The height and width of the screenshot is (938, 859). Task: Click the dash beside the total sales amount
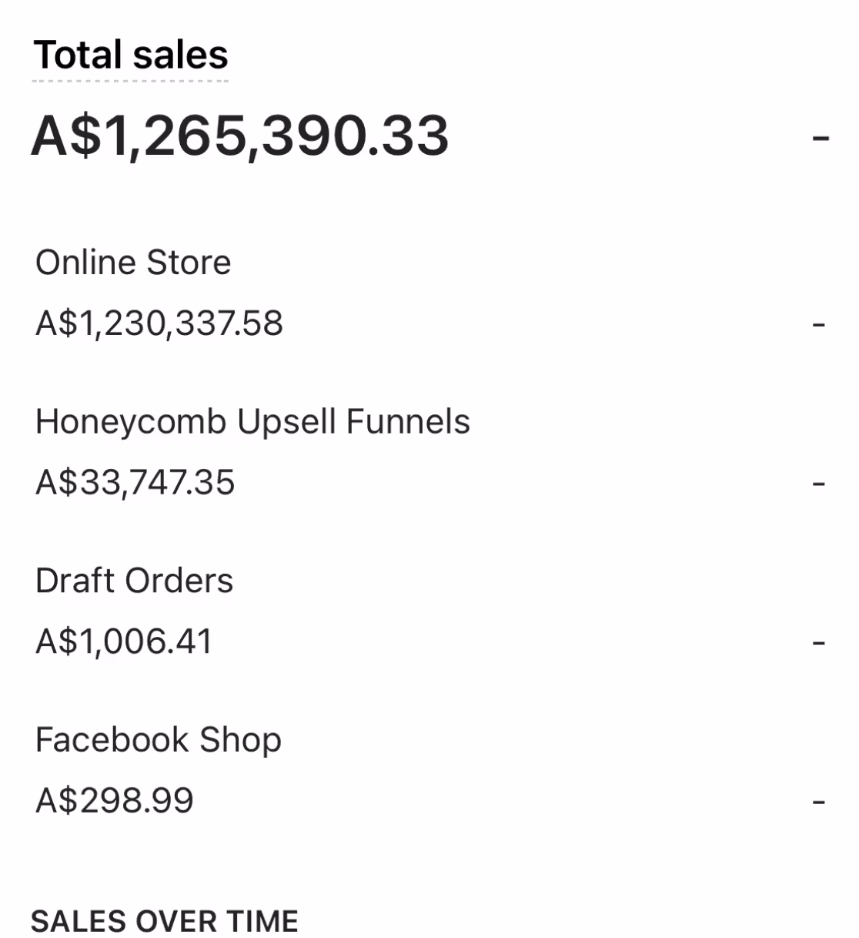821,139
